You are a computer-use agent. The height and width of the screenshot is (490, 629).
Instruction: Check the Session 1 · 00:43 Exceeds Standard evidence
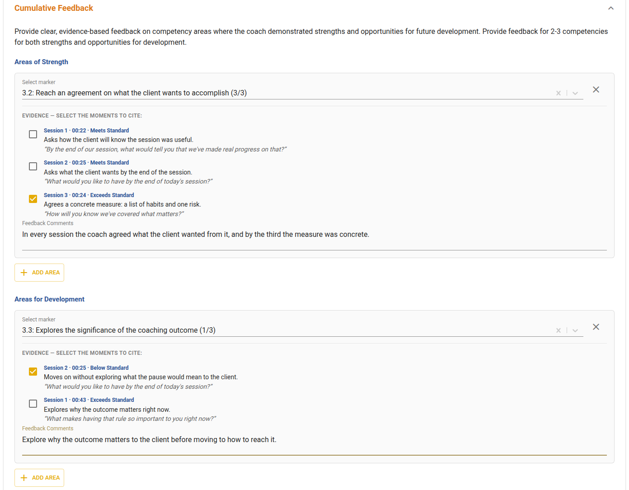33,404
